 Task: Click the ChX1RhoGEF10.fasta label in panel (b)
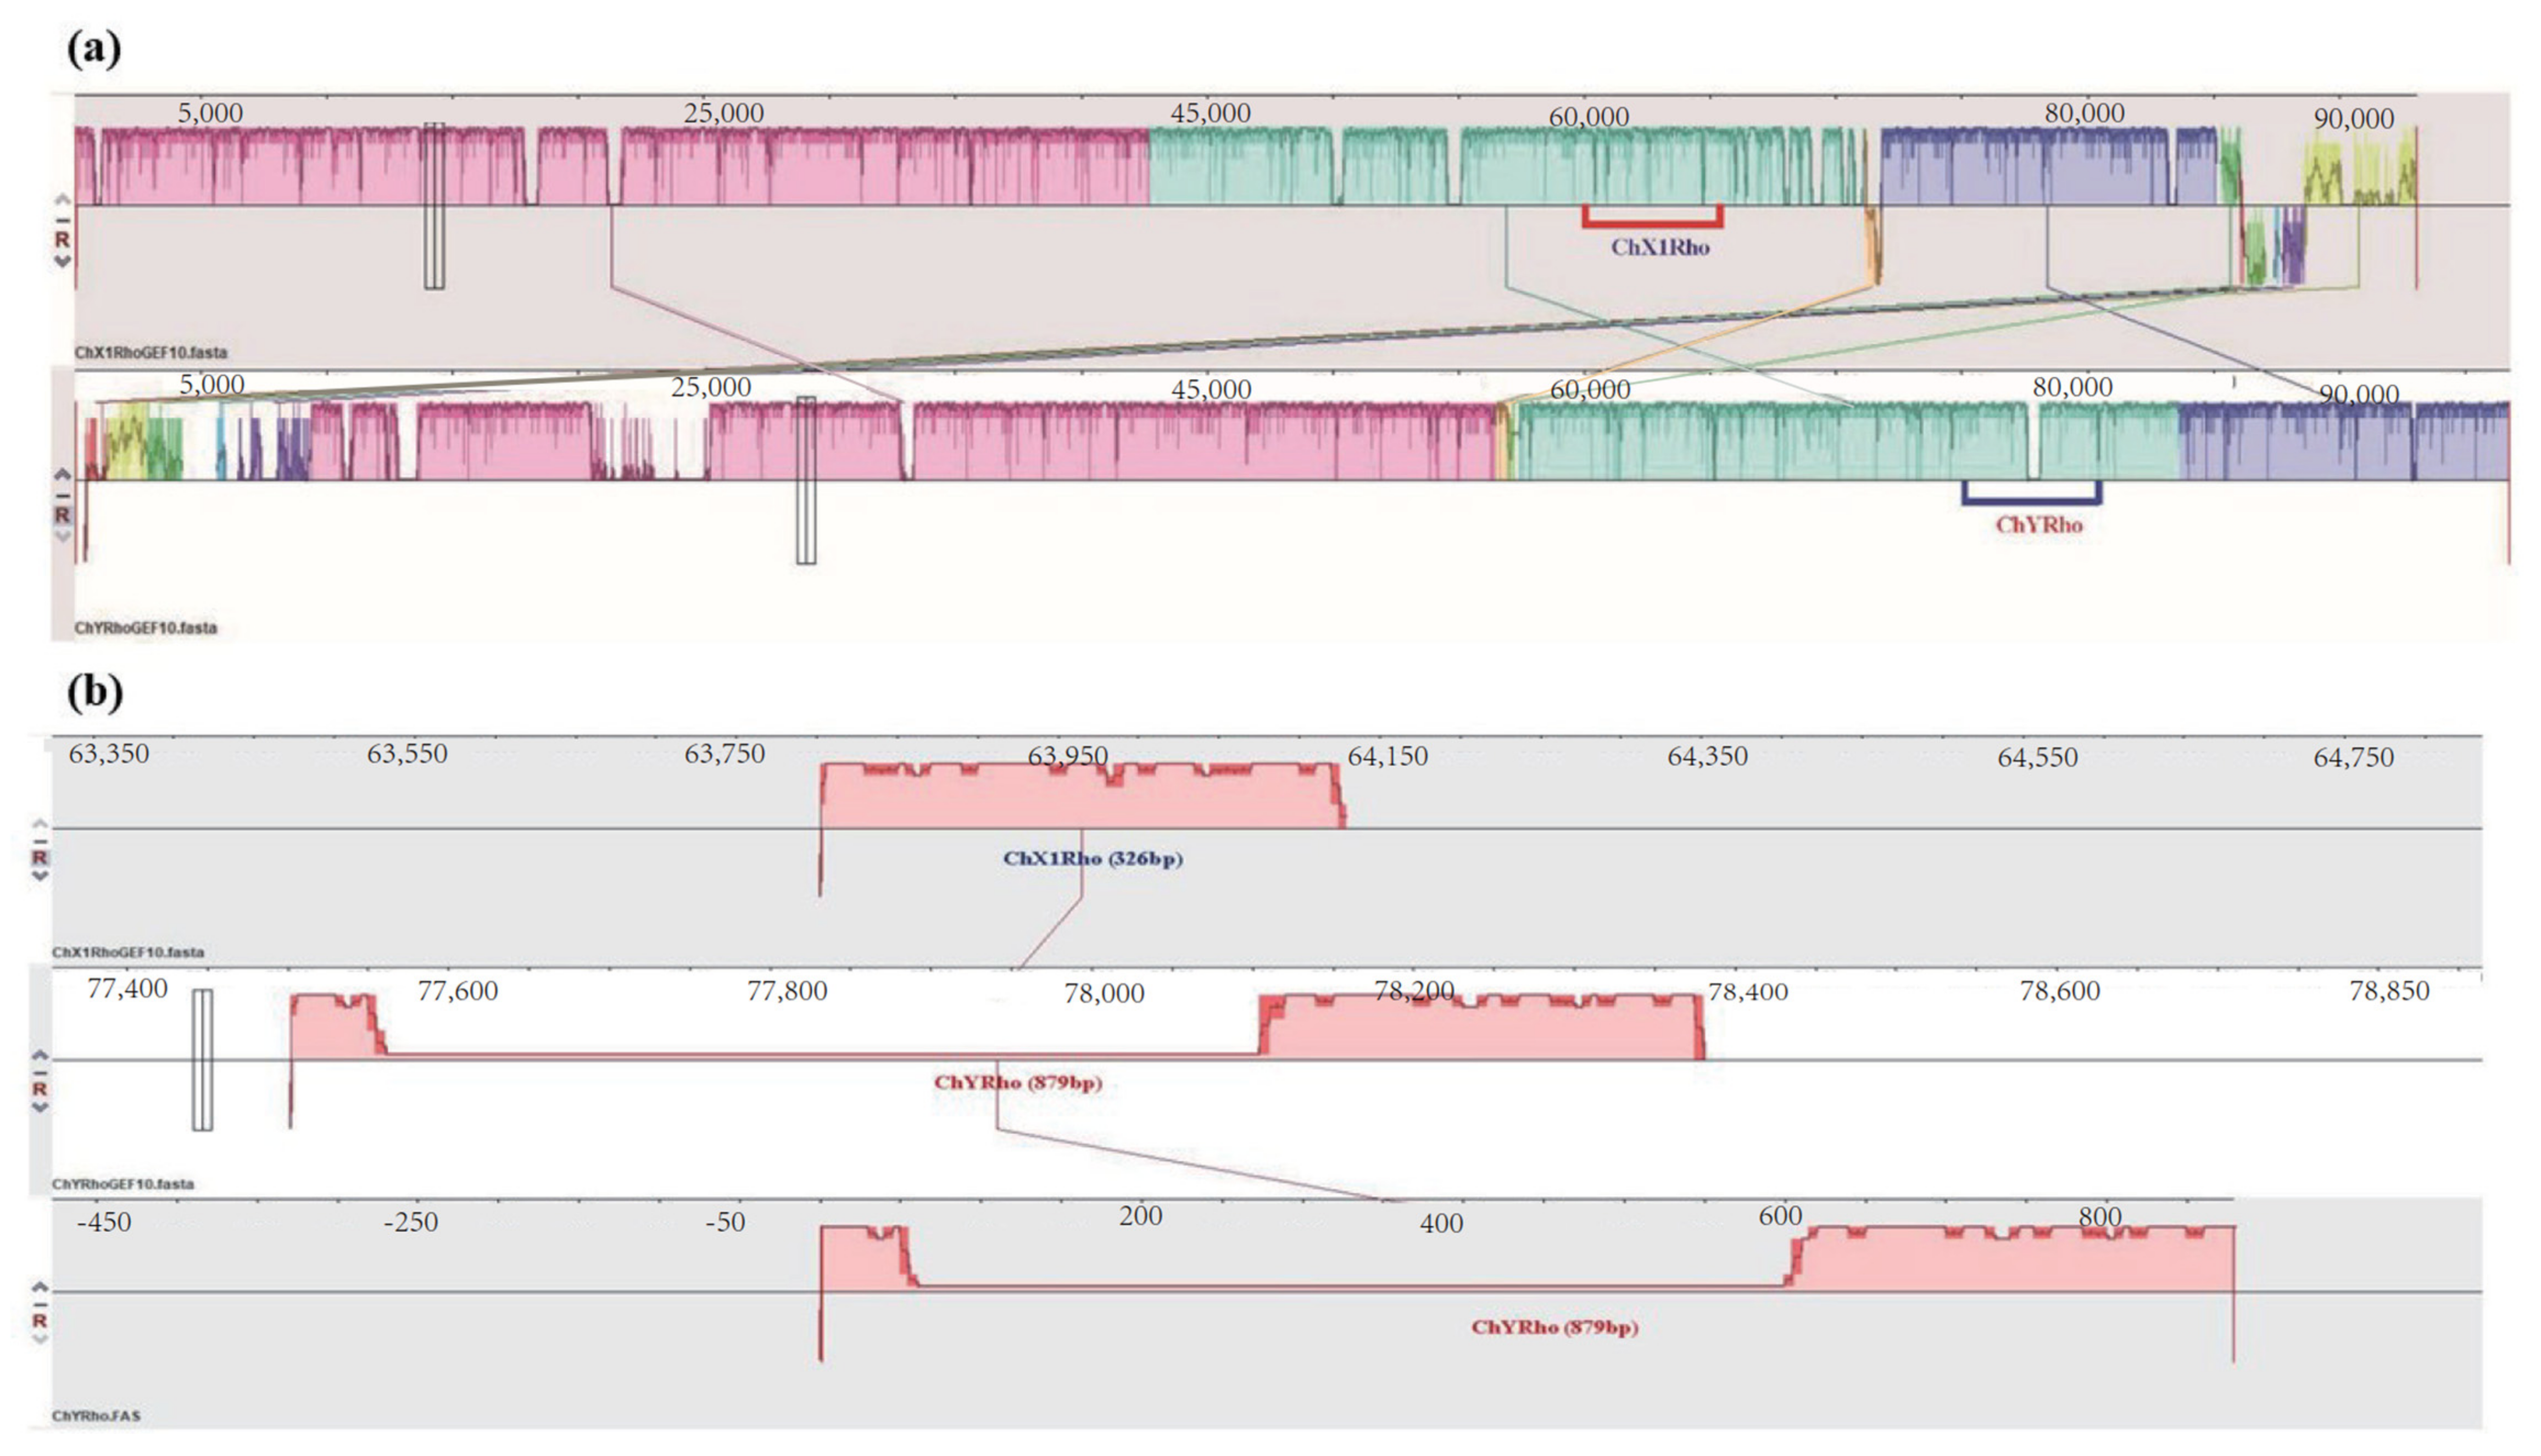(x=128, y=952)
